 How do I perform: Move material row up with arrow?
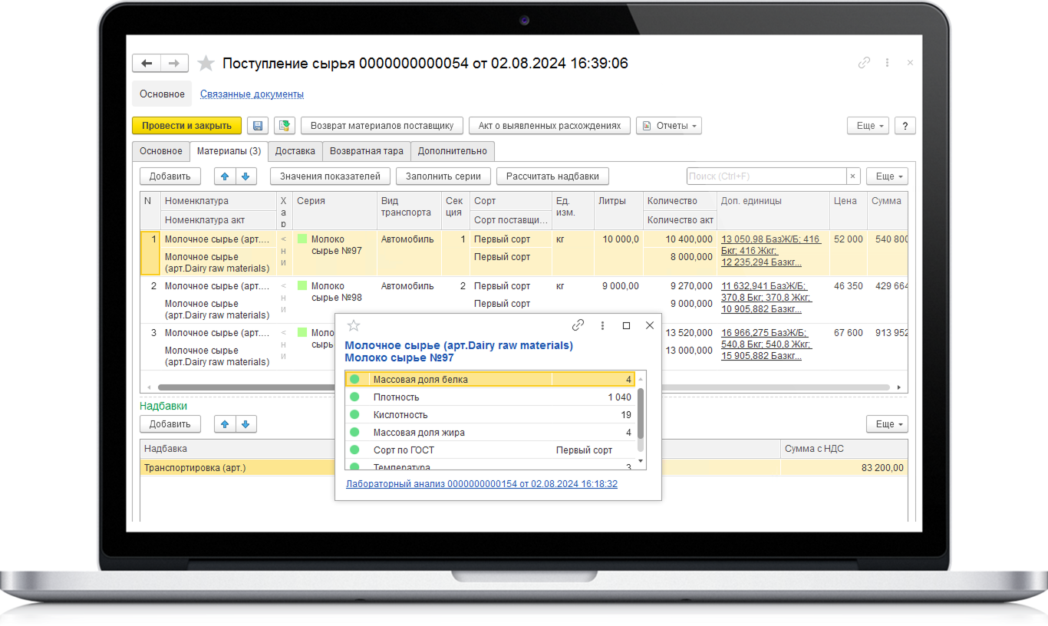click(225, 176)
